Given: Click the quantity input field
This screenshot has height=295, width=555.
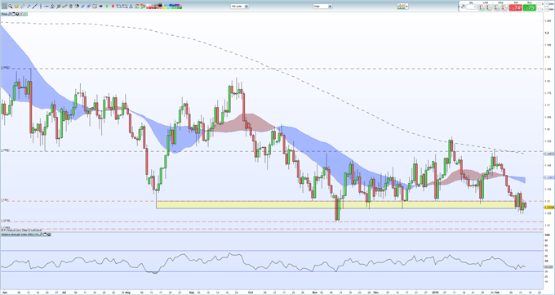Looking at the screenshot, I should coord(471,7).
